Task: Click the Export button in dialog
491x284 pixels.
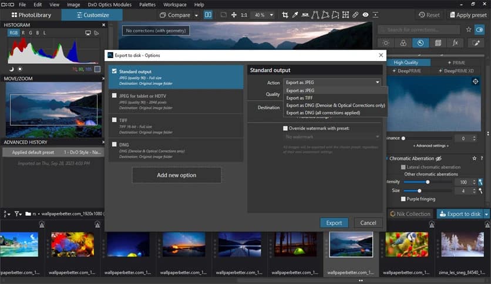Action: (334, 223)
